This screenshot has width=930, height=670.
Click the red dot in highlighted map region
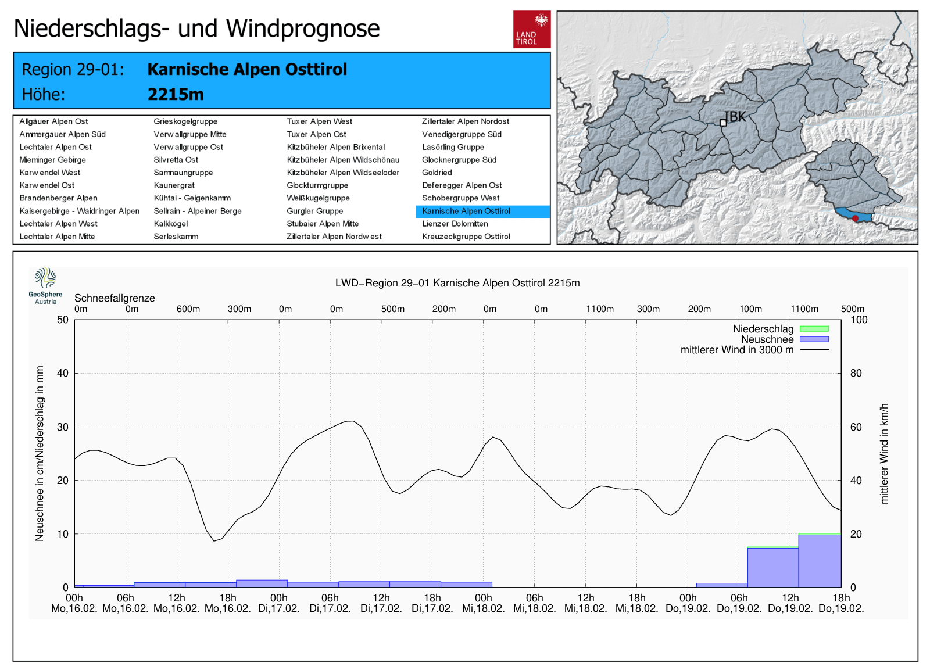[855, 218]
